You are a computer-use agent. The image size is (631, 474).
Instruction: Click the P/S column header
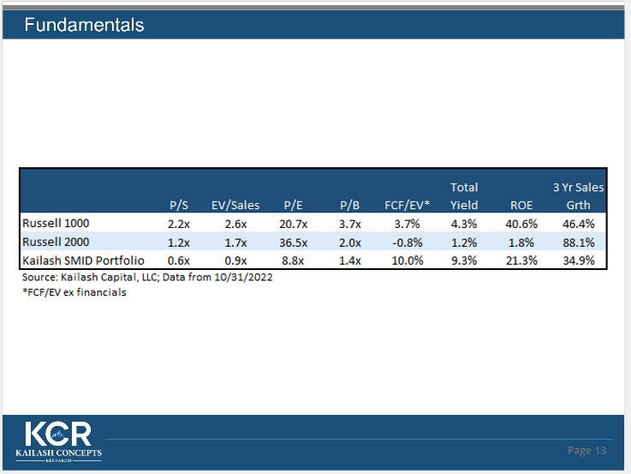[x=179, y=205]
